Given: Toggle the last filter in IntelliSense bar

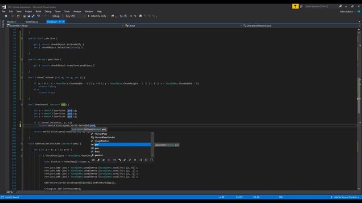Looking at the screenshot, I should 152,160.
